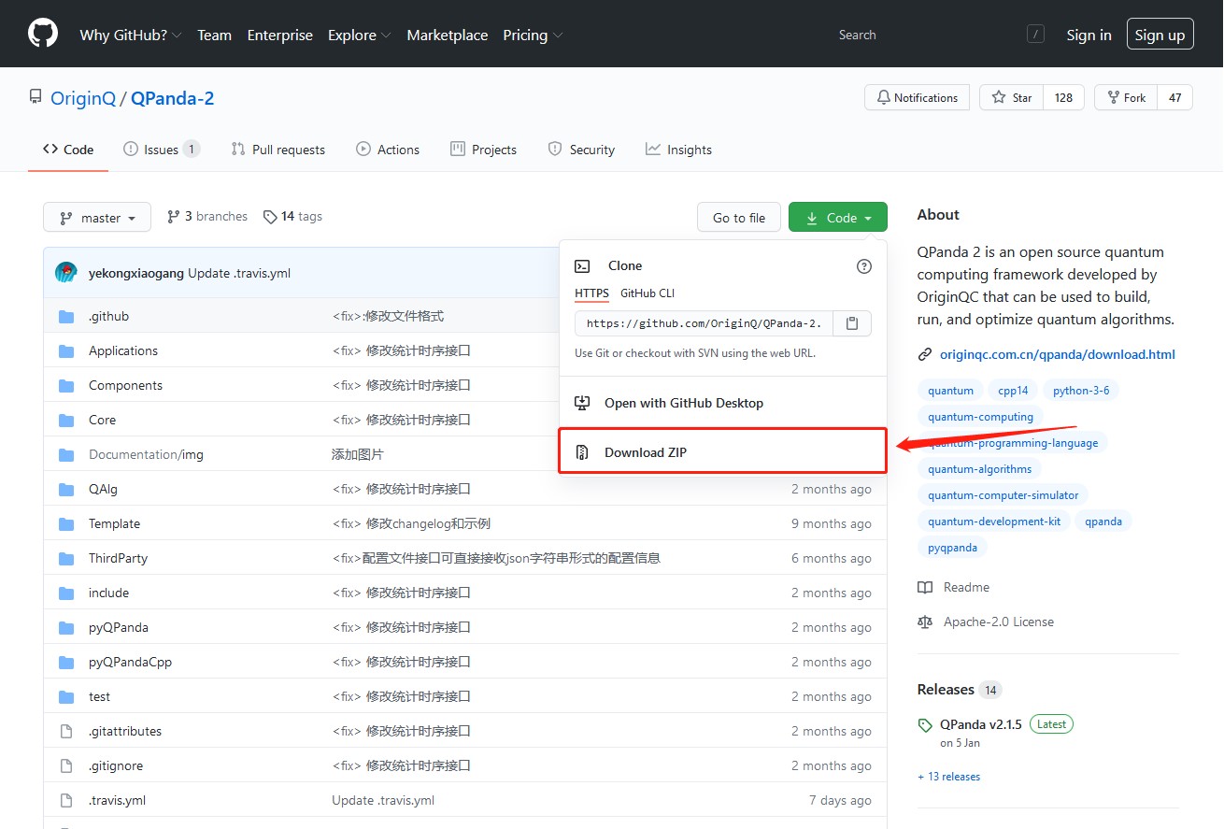Expand the Explore menu

pyautogui.click(x=359, y=36)
